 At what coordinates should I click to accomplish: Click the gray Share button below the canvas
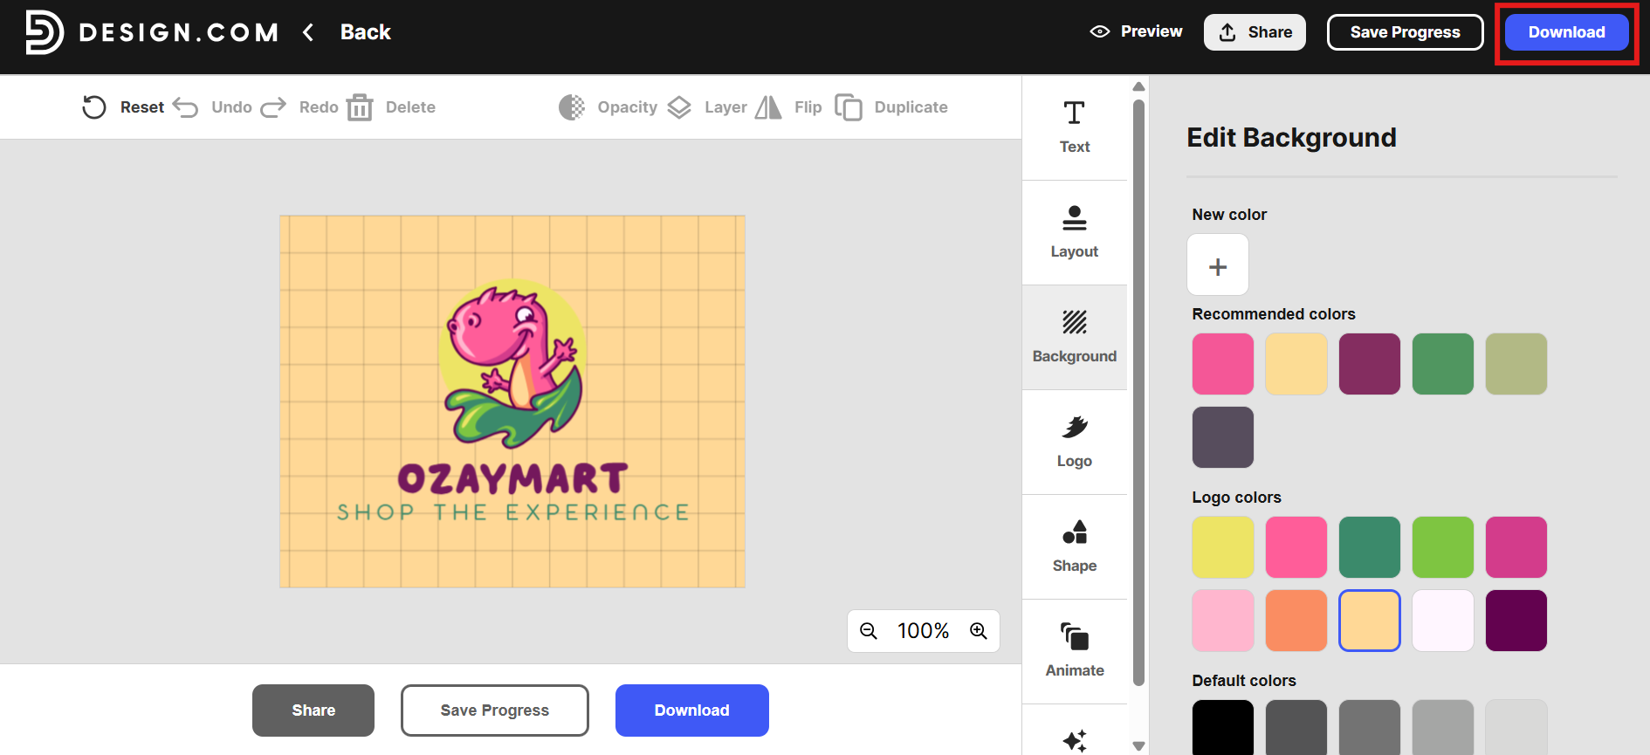(x=313, y=710)
